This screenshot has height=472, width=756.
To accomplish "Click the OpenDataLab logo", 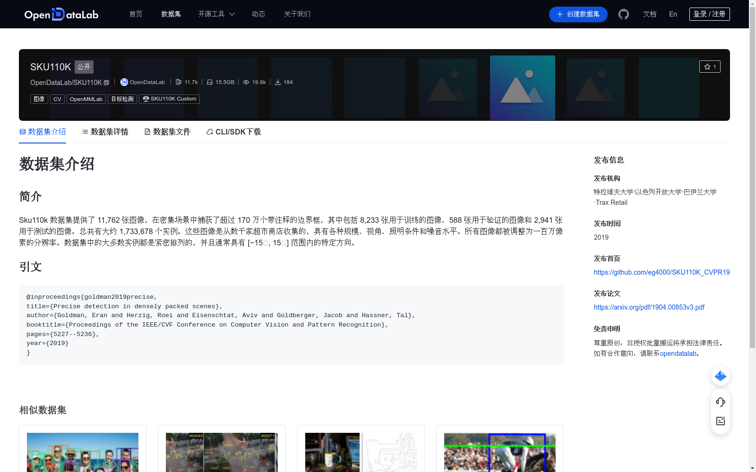I will (61, 14).
